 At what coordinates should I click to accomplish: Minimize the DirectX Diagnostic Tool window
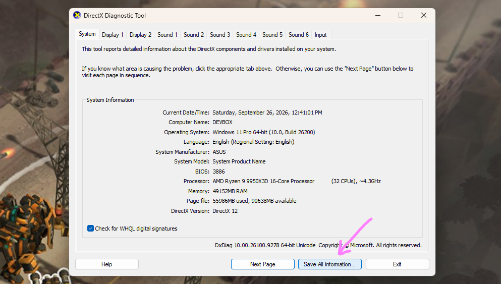378,15
